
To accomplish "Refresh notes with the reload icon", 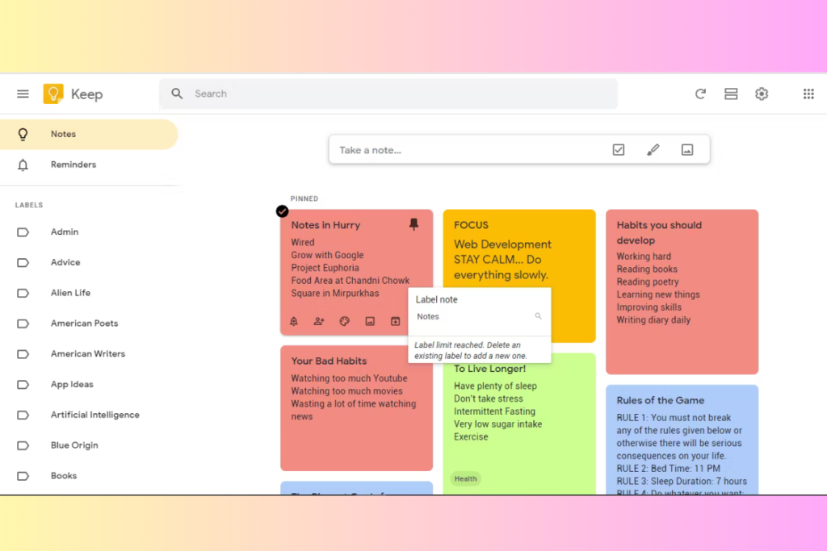I will (700, 94).
